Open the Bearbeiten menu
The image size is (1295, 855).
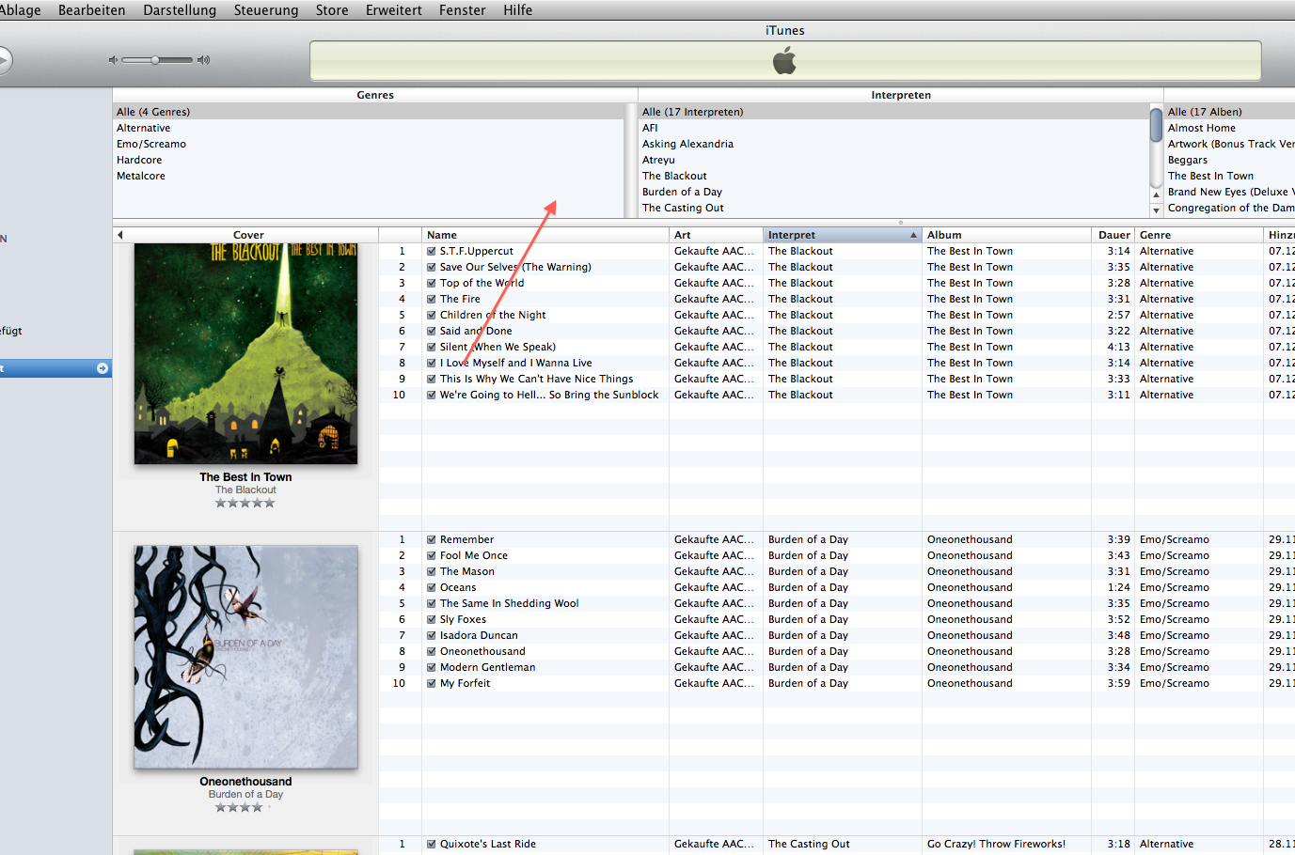click(x=91, y=10)
